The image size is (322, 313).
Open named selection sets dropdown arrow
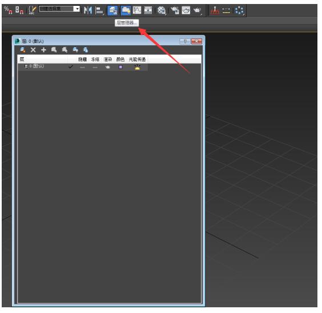pos(77,9)
